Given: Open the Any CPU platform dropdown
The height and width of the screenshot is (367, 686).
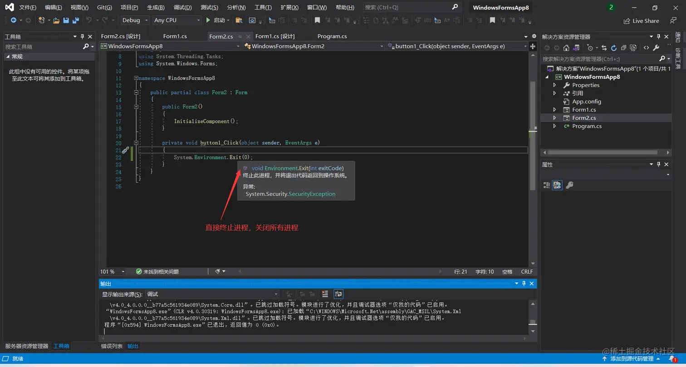Looking at the screenshot, I should [177, 20].
